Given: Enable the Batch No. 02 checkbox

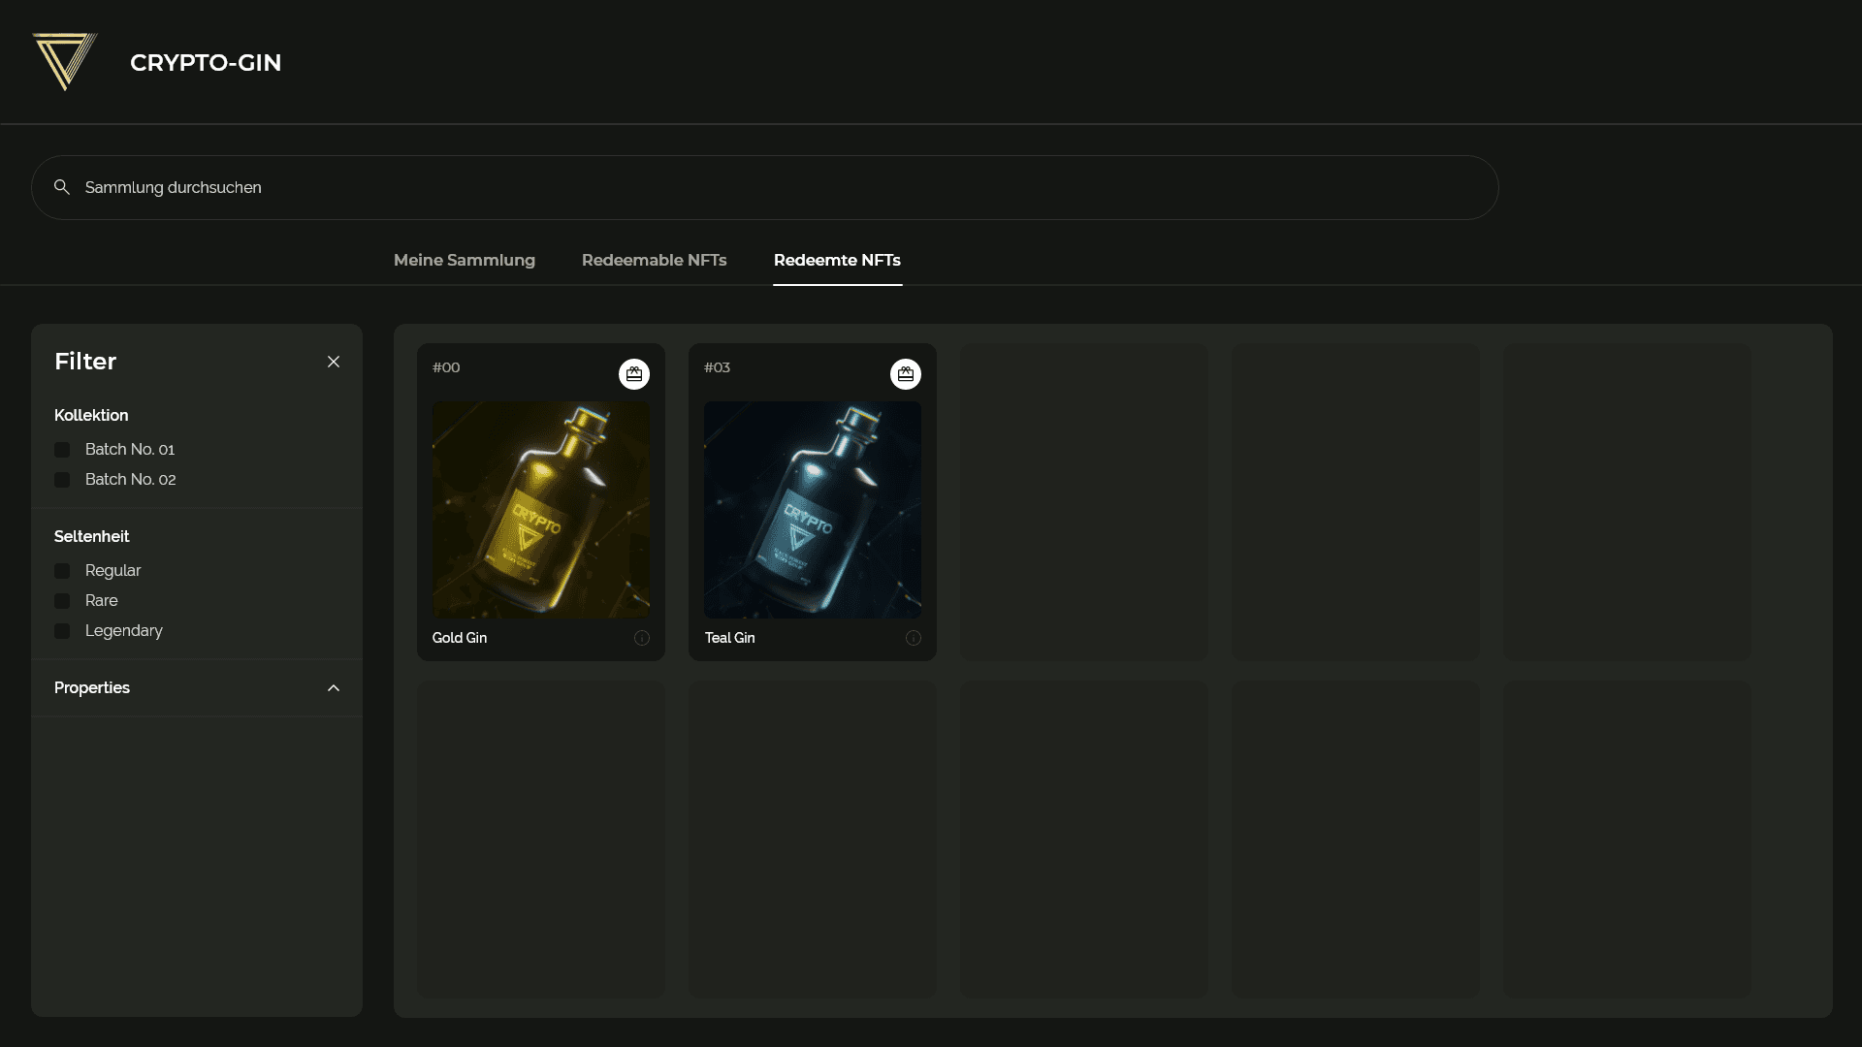Looking at the screenshot, I should coord(62,480).
